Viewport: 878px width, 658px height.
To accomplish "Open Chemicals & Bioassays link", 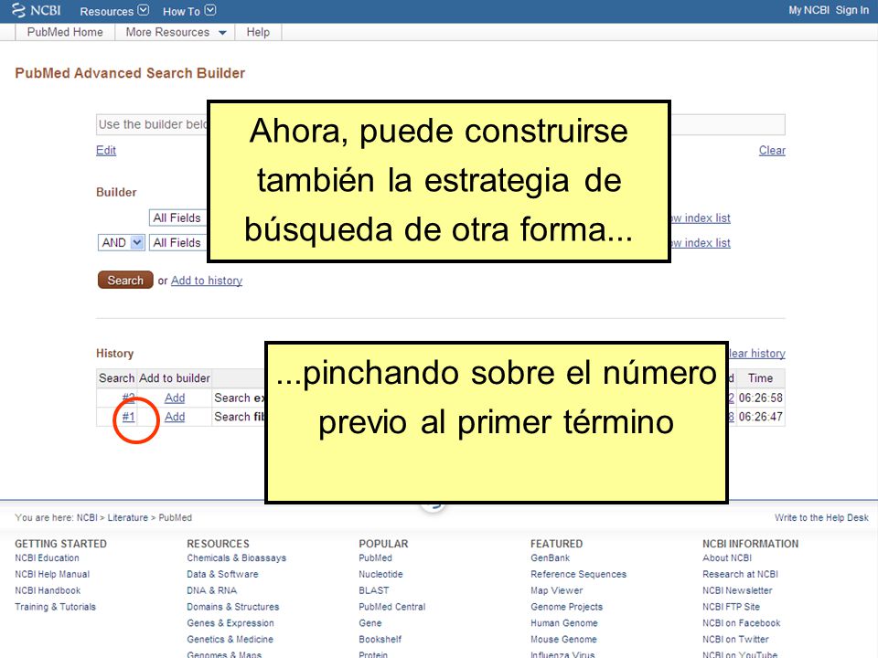I will click(x=236, y=557).
